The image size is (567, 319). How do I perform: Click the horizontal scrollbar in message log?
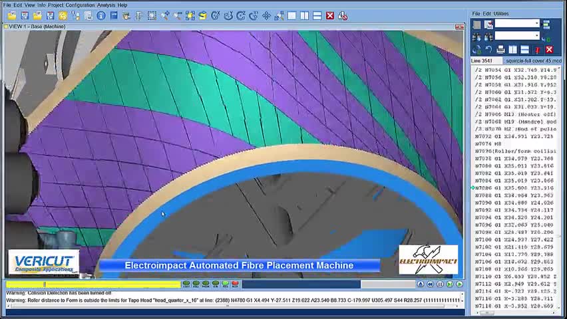click(228, 306)
